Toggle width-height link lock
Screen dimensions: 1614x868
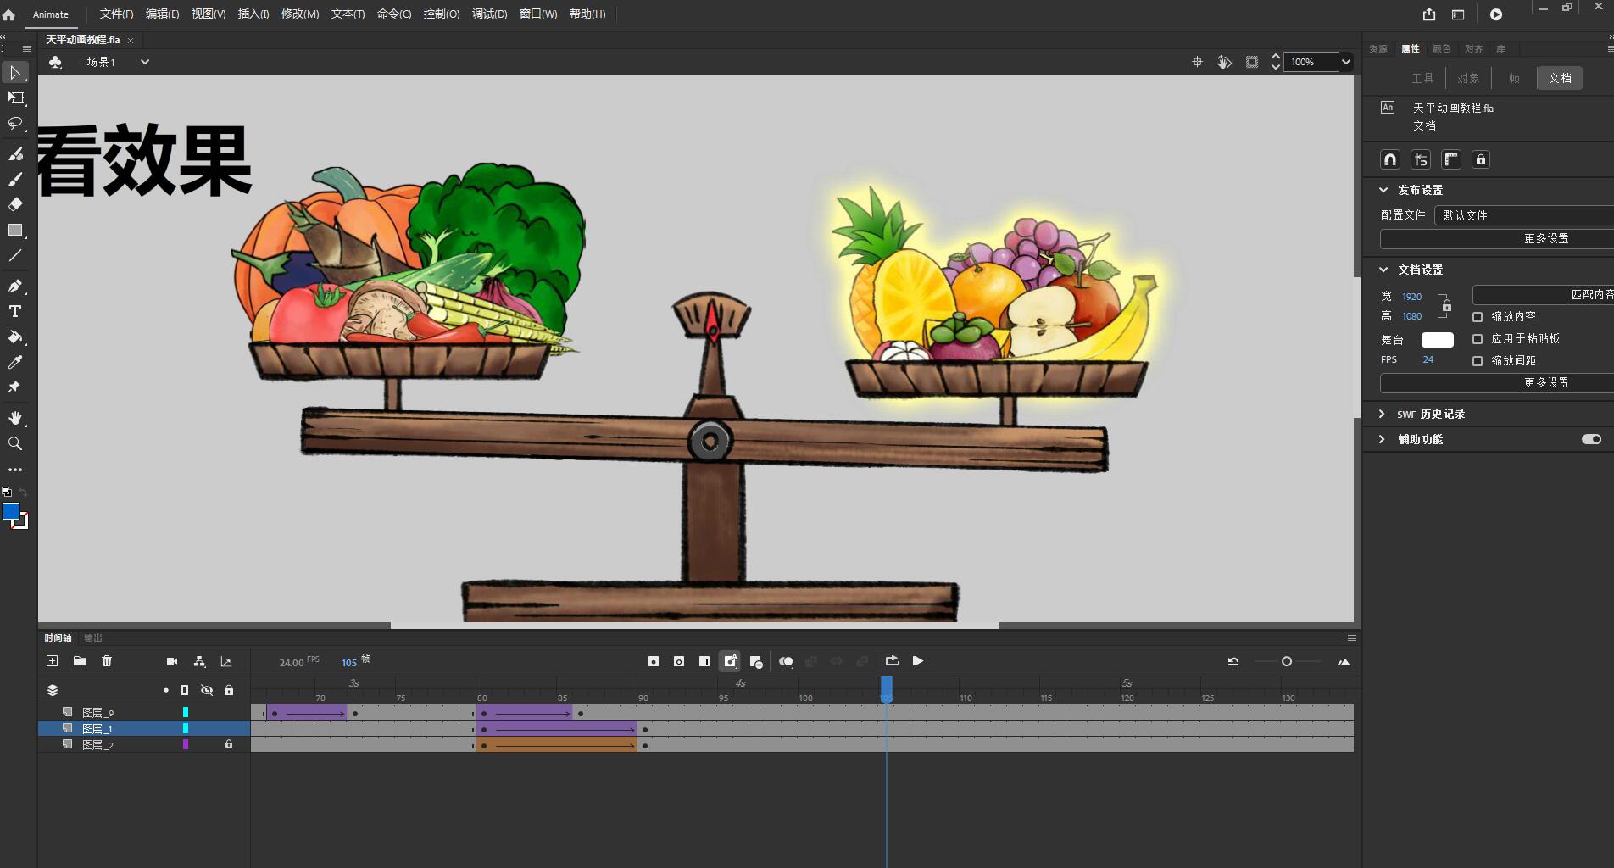[x=1446, y=306]
